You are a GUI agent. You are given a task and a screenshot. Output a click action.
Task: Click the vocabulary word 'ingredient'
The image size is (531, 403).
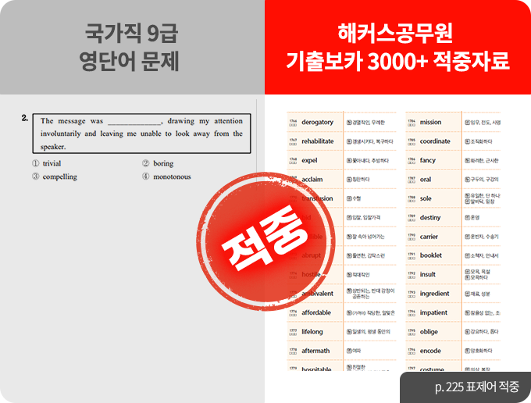[435, 294]
